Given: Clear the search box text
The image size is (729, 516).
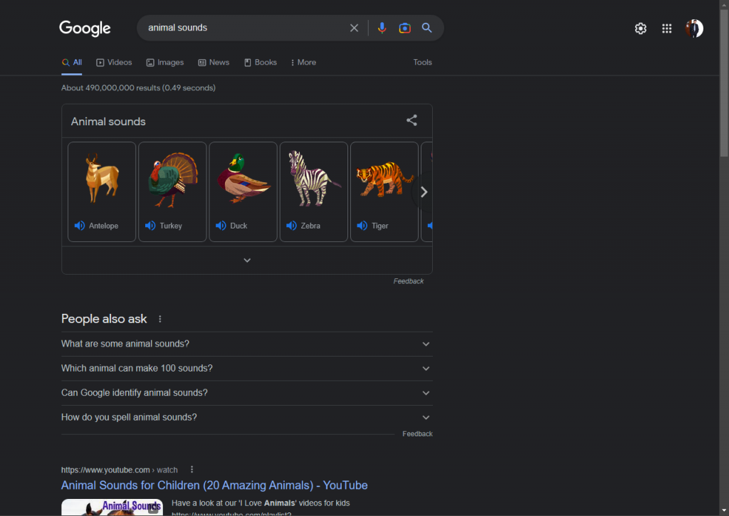Looking at the screenshot, I should [355, 28].
